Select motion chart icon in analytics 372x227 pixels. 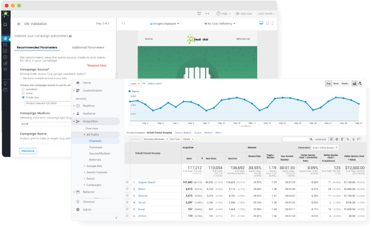point(360,83)
